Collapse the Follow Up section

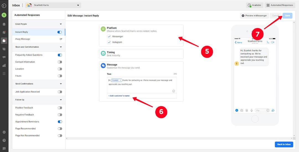click(61, 100)
